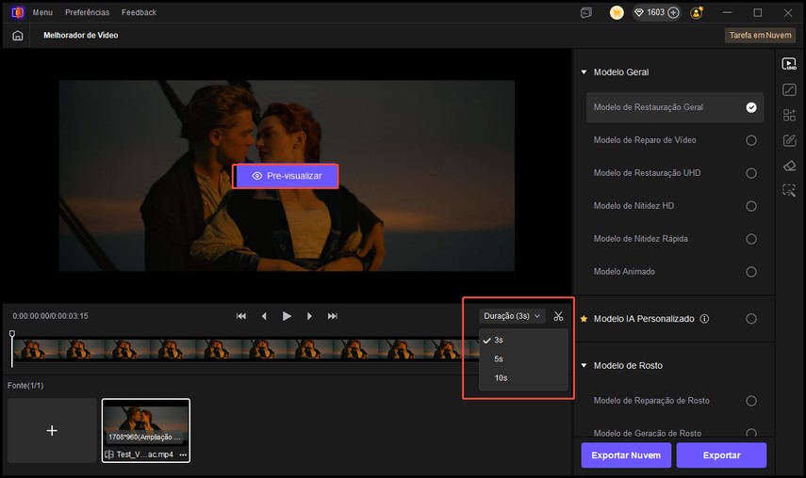Open the selection search sidebar tool

789,190
